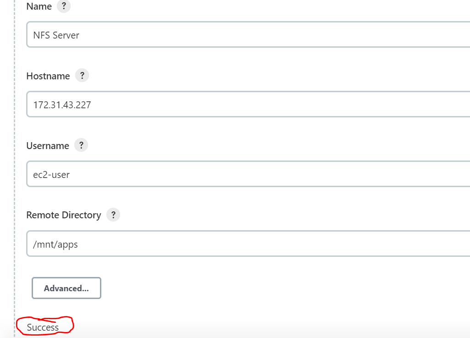Click the question mark beside Username
This screenshot has width=470, height=338.
81,145
